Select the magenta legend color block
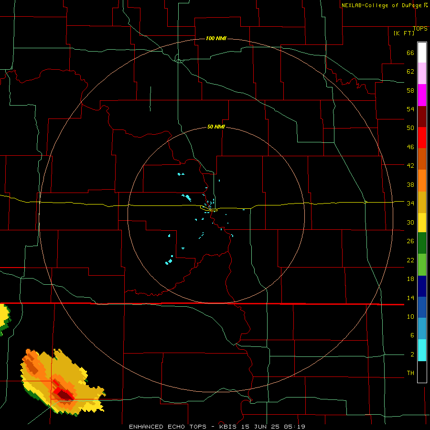The width and height of the screenshot is (430, 430). click(422, 95)
